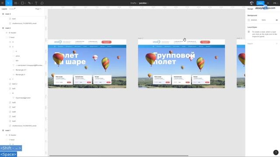The height and width of the screenshot is (157, 280).
Task: Toggle Background visibility eye icon
Action: pos(276,20)
